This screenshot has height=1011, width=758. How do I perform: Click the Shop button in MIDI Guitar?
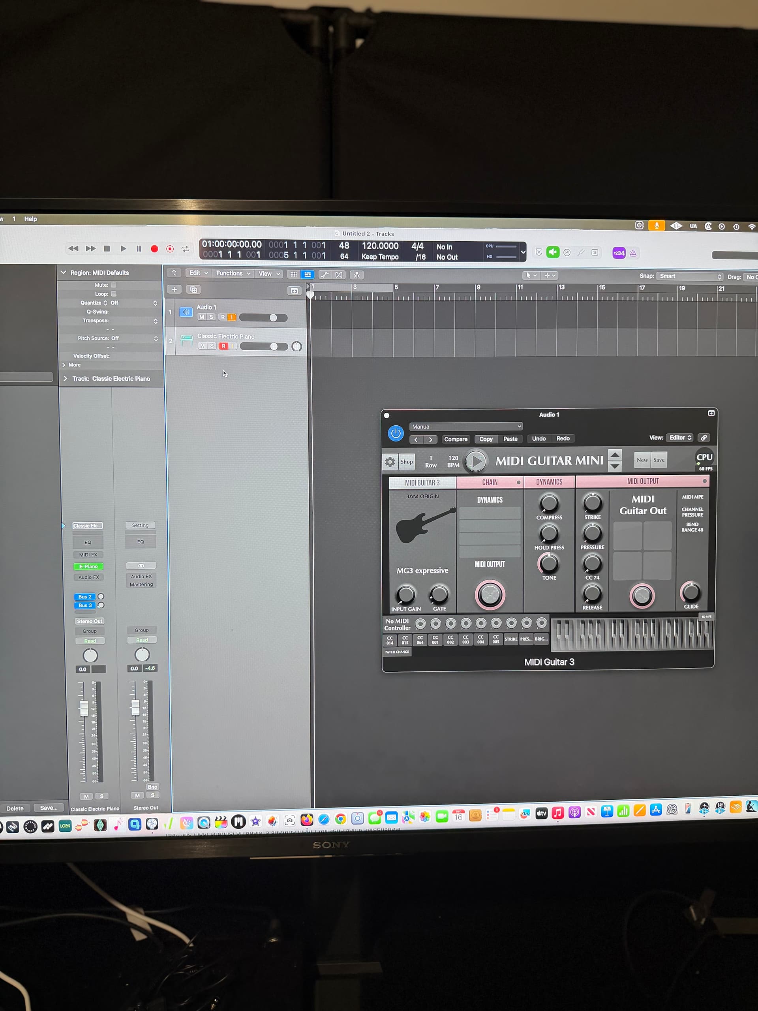coord(407,462)
